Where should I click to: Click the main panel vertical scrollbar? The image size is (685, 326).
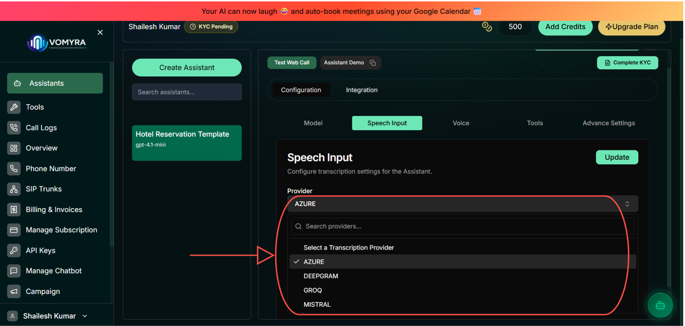tap(669, 177)
